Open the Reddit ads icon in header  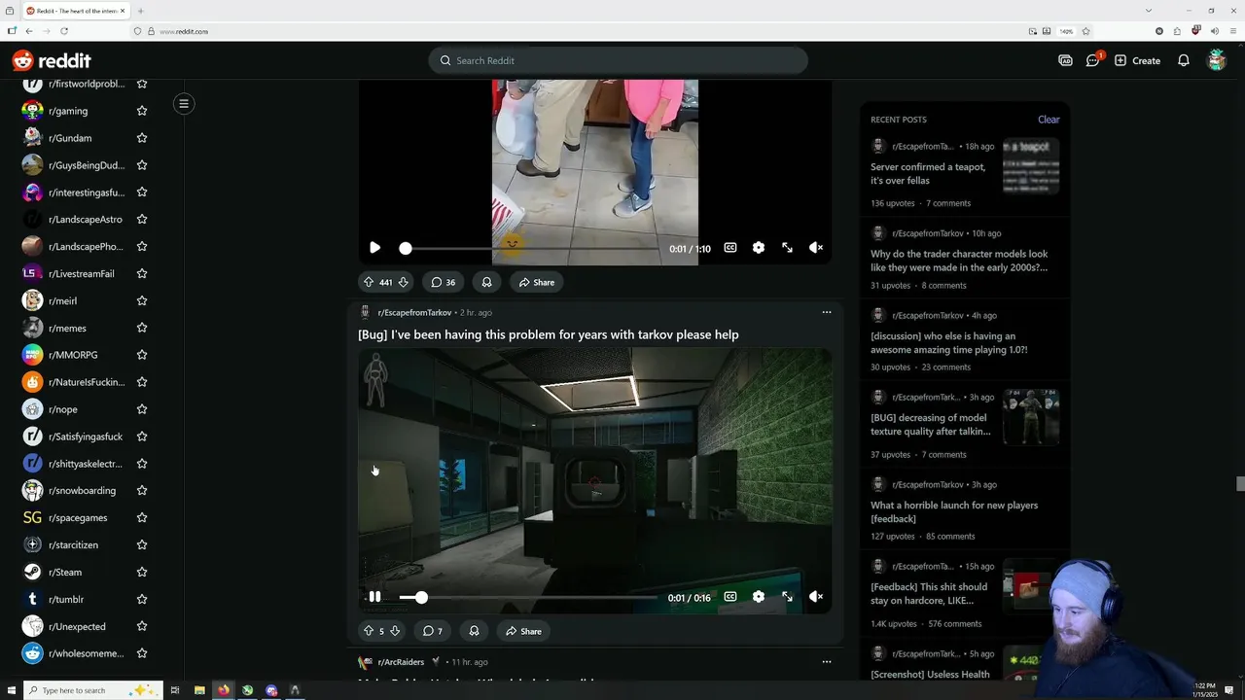pyautogui.click(x=1065, y=60)
